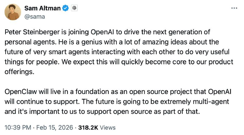
Task: Click the OpenAI affiliation badge icon
Action: (x=74, y=8)
